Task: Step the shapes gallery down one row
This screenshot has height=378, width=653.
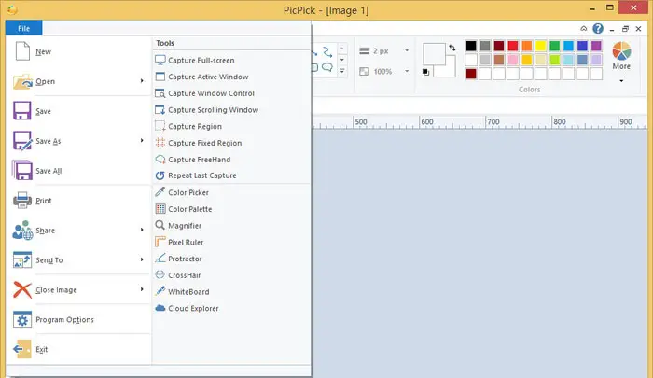Action: pyautogui.click(x=342, y=60)
